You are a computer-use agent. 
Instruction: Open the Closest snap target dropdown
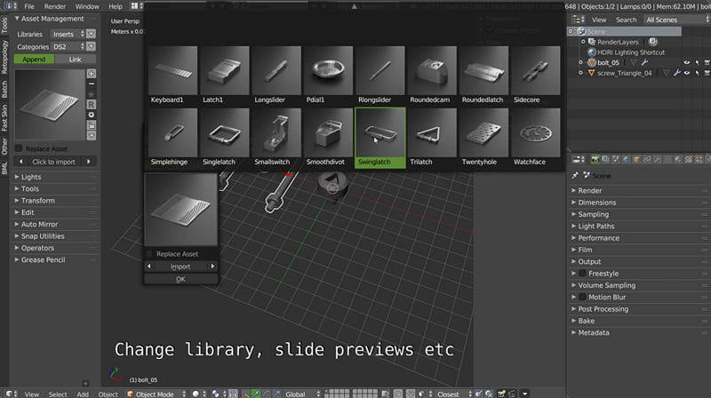coord(454,394)
